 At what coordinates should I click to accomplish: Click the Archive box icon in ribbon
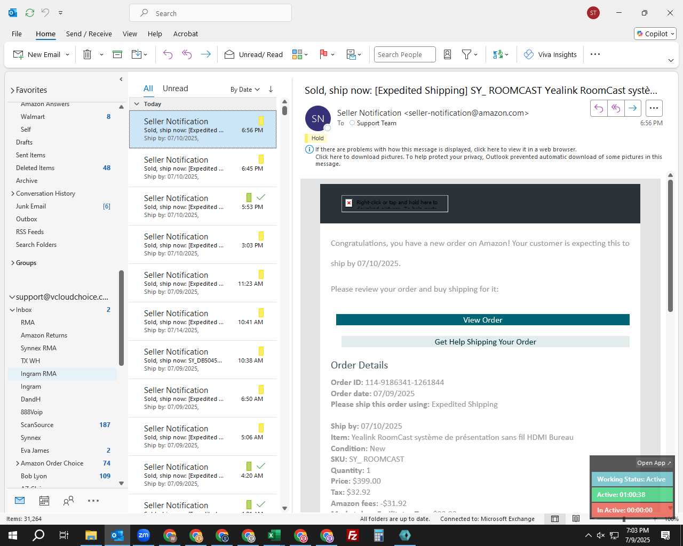pos(117,54)
